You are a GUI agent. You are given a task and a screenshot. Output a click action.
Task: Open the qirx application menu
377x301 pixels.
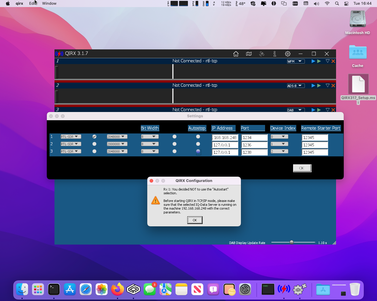19,4
